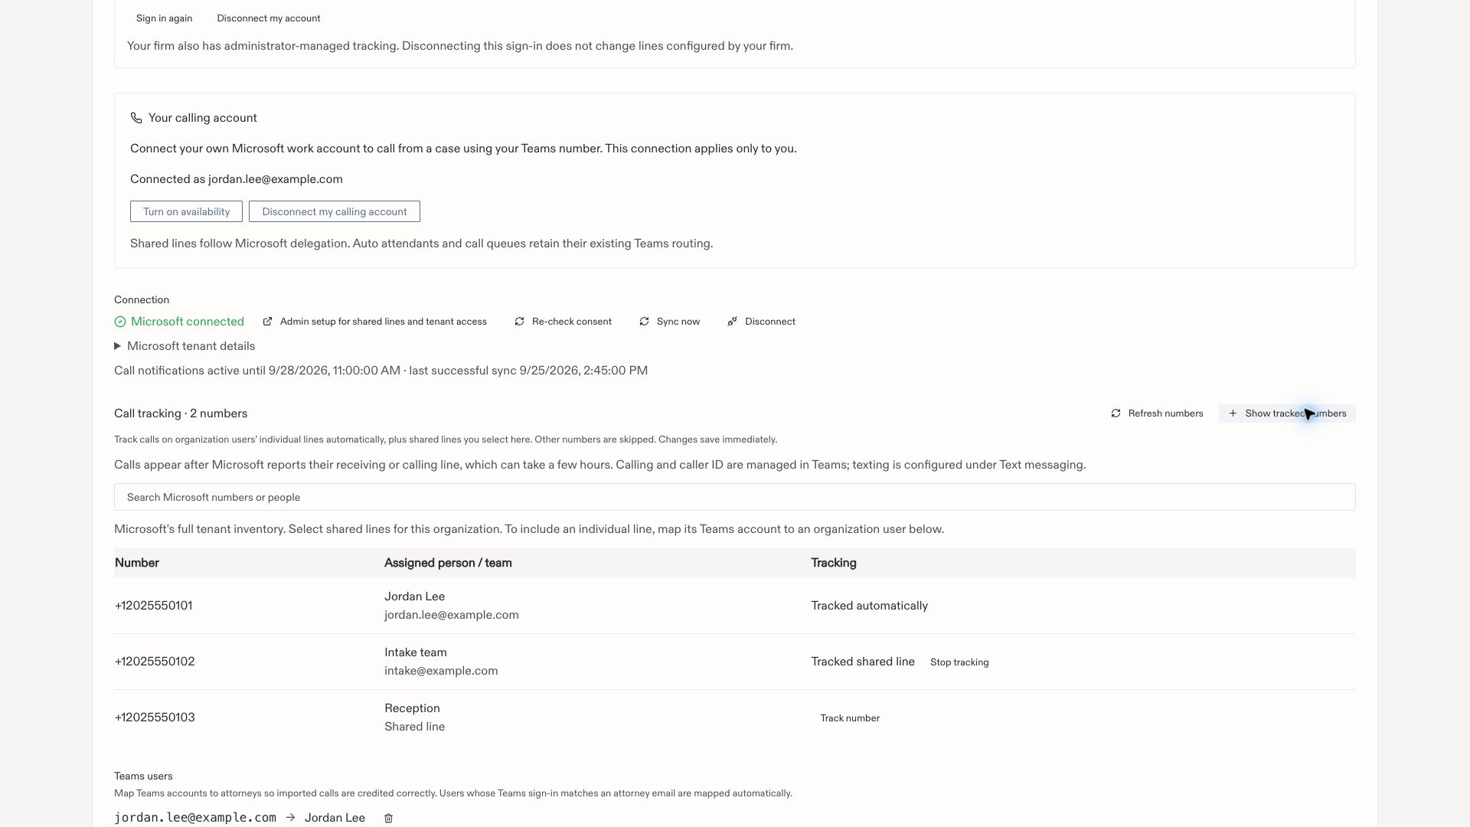Click the Re-check consent refresh icon

519,322
